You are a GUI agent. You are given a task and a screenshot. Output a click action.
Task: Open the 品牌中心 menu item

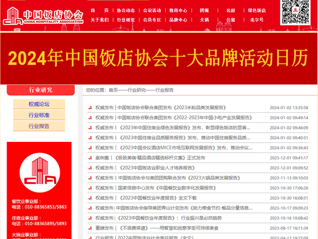point(178,20)
